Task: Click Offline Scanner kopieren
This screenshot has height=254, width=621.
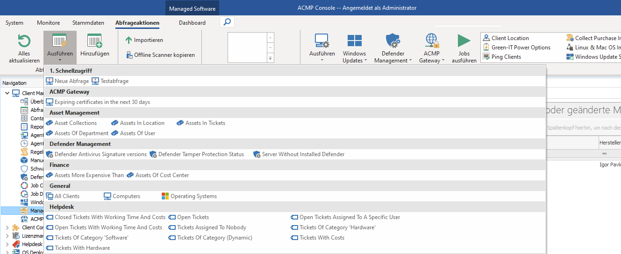Action: click(x=160, y=55)
